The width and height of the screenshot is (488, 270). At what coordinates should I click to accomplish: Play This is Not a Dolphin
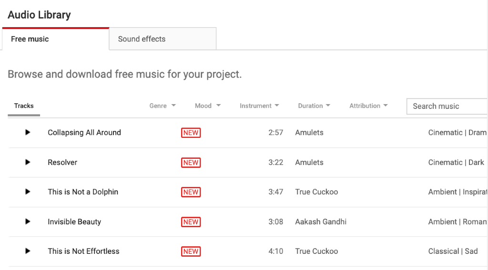pos(28,192)
